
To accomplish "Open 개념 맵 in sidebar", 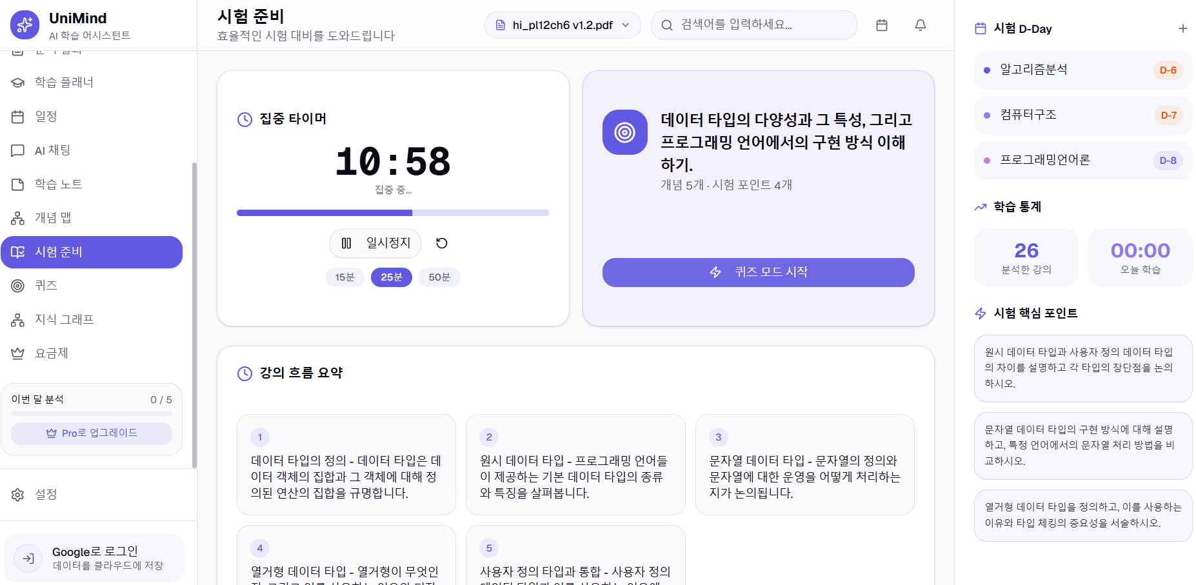I will 92,218.
